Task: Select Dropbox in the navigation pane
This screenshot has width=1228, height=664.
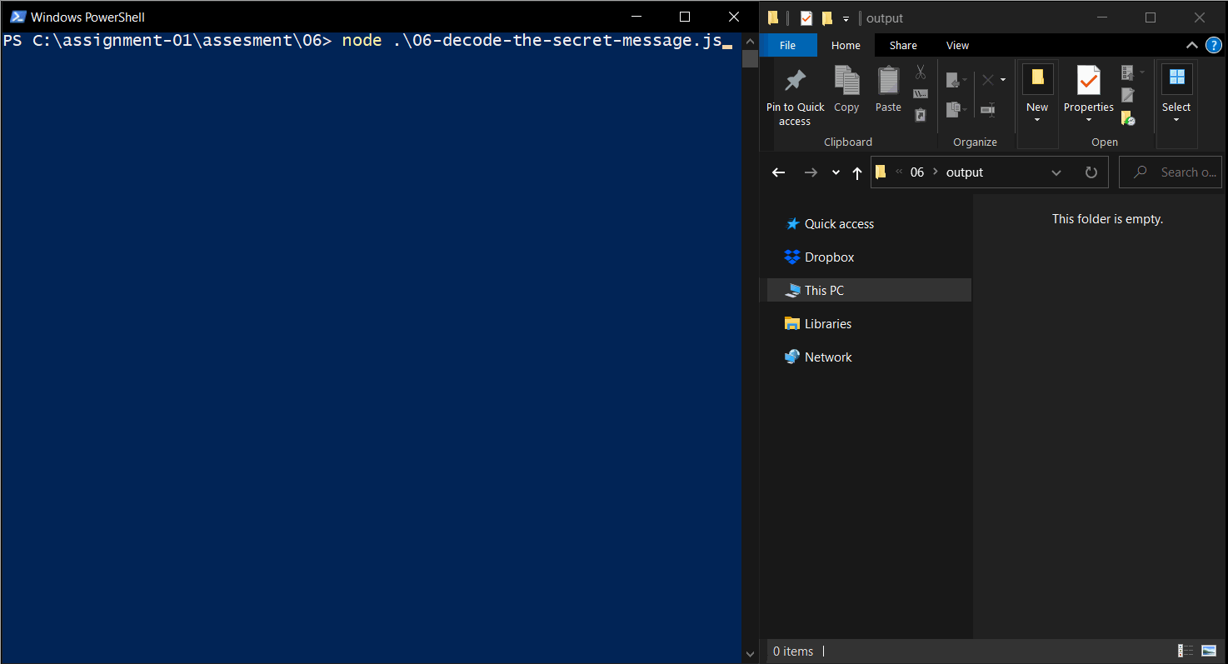Action: [x=829, y=257]
